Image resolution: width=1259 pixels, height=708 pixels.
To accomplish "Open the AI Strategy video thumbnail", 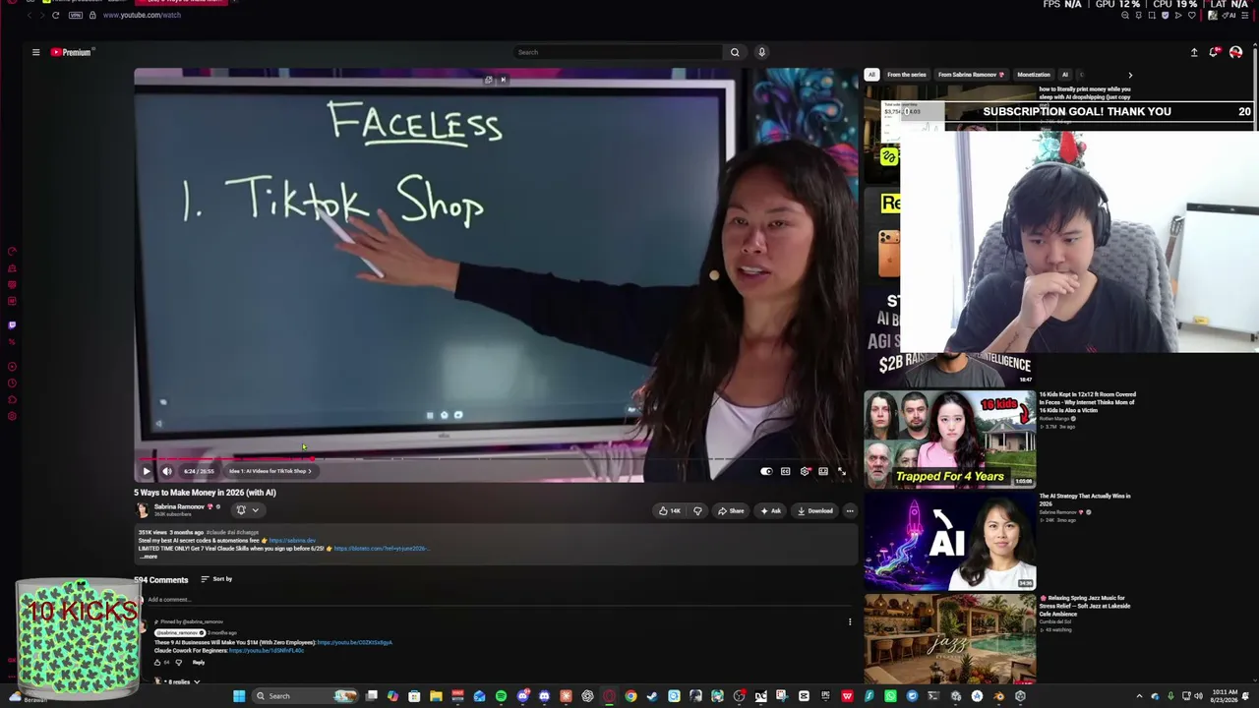I will (x=950, y=542).
